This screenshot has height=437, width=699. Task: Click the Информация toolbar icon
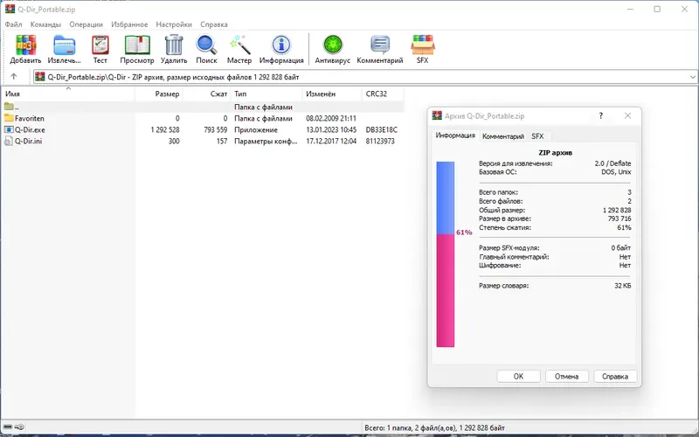click(x=281, y=45)
